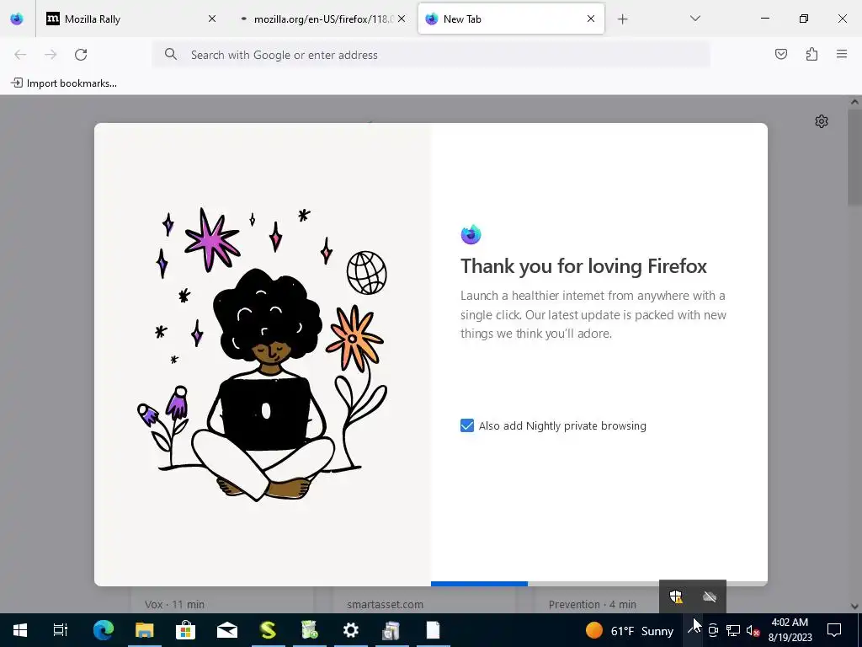Launch Microsoft Edge from taskbar
This screenshot has width=862, height=647.
click(x=104, y=630)
